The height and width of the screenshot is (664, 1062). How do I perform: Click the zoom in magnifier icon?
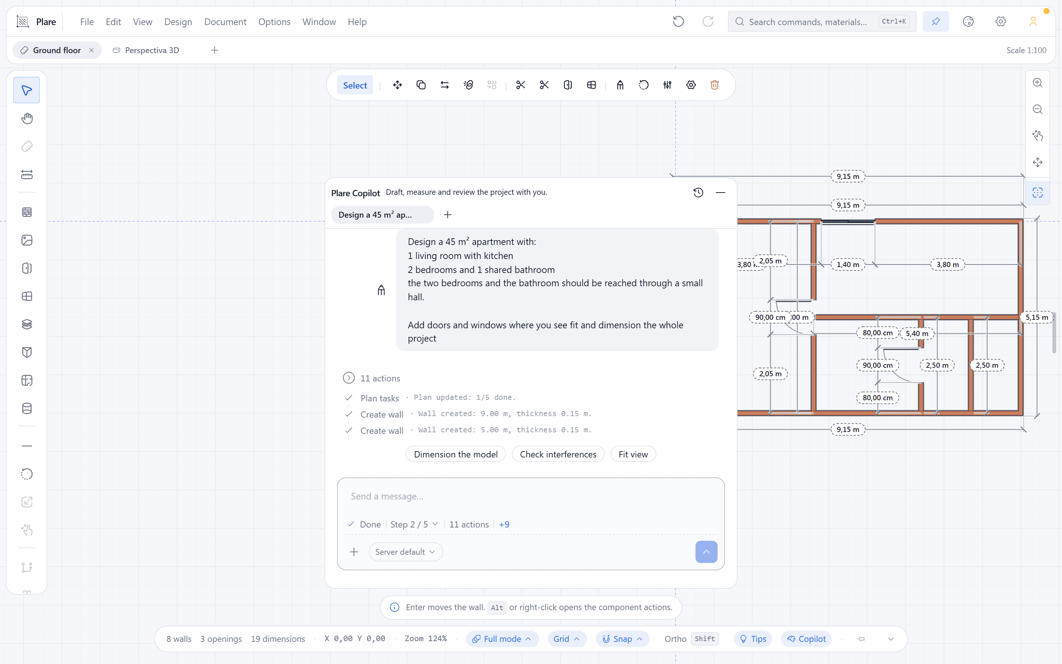click(1037, 83)
